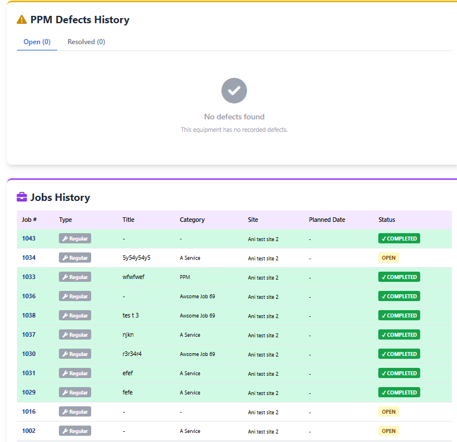This screenshot has height=442, width=457.
Task: Click the title '5y54y54y5' in job 1034
Action: coord(136,258)
